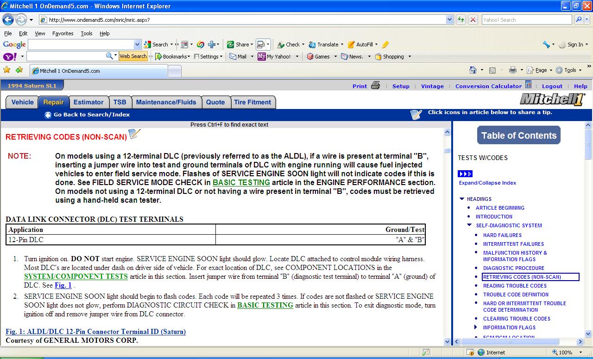The height and width of the screenshot is (359, 593).
Task: Click the yellow highlighter icon in Google toolbar
Action: point(385,45)
